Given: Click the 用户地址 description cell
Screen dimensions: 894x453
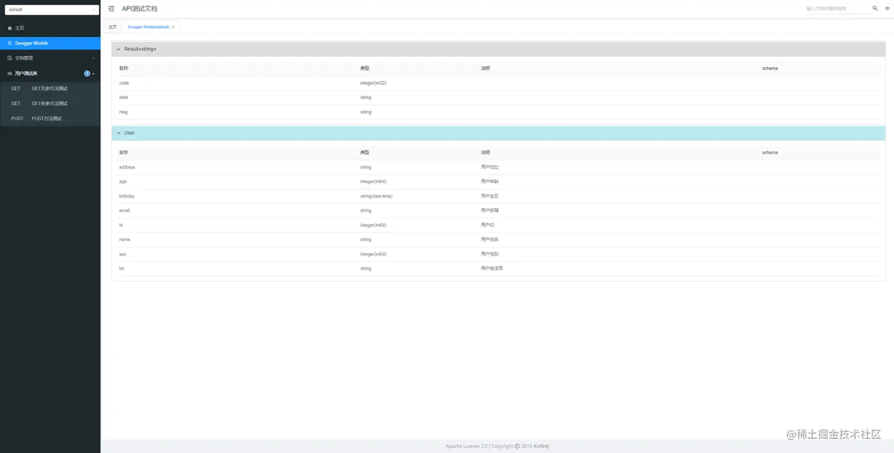Looking at the screenshot, I should click(x=490, y=167).
